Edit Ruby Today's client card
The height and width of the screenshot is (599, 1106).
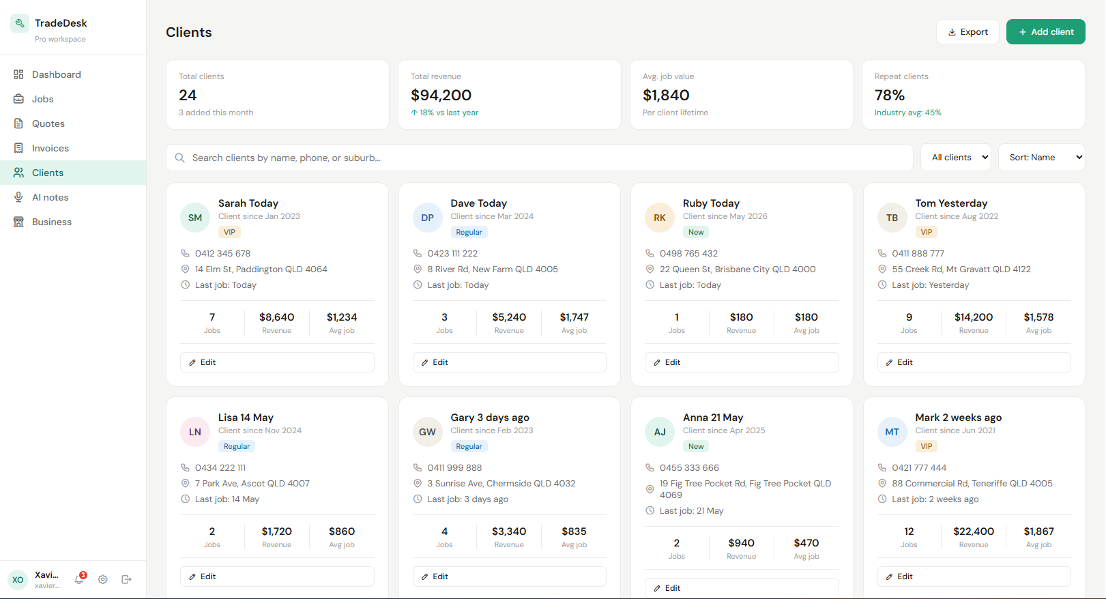coord(742,362)
